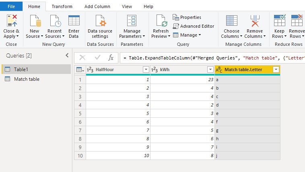Click the Keep Rows icon
305x172 pixels.
click(280, 20)
